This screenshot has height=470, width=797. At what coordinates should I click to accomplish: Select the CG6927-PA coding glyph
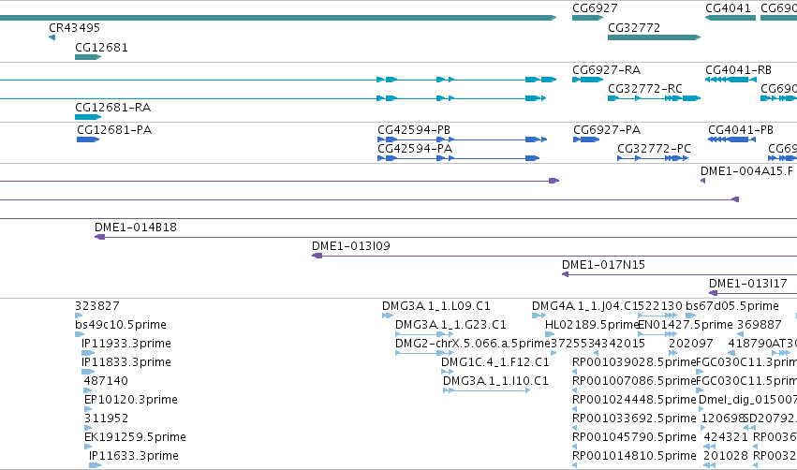[x=586, y=140]
